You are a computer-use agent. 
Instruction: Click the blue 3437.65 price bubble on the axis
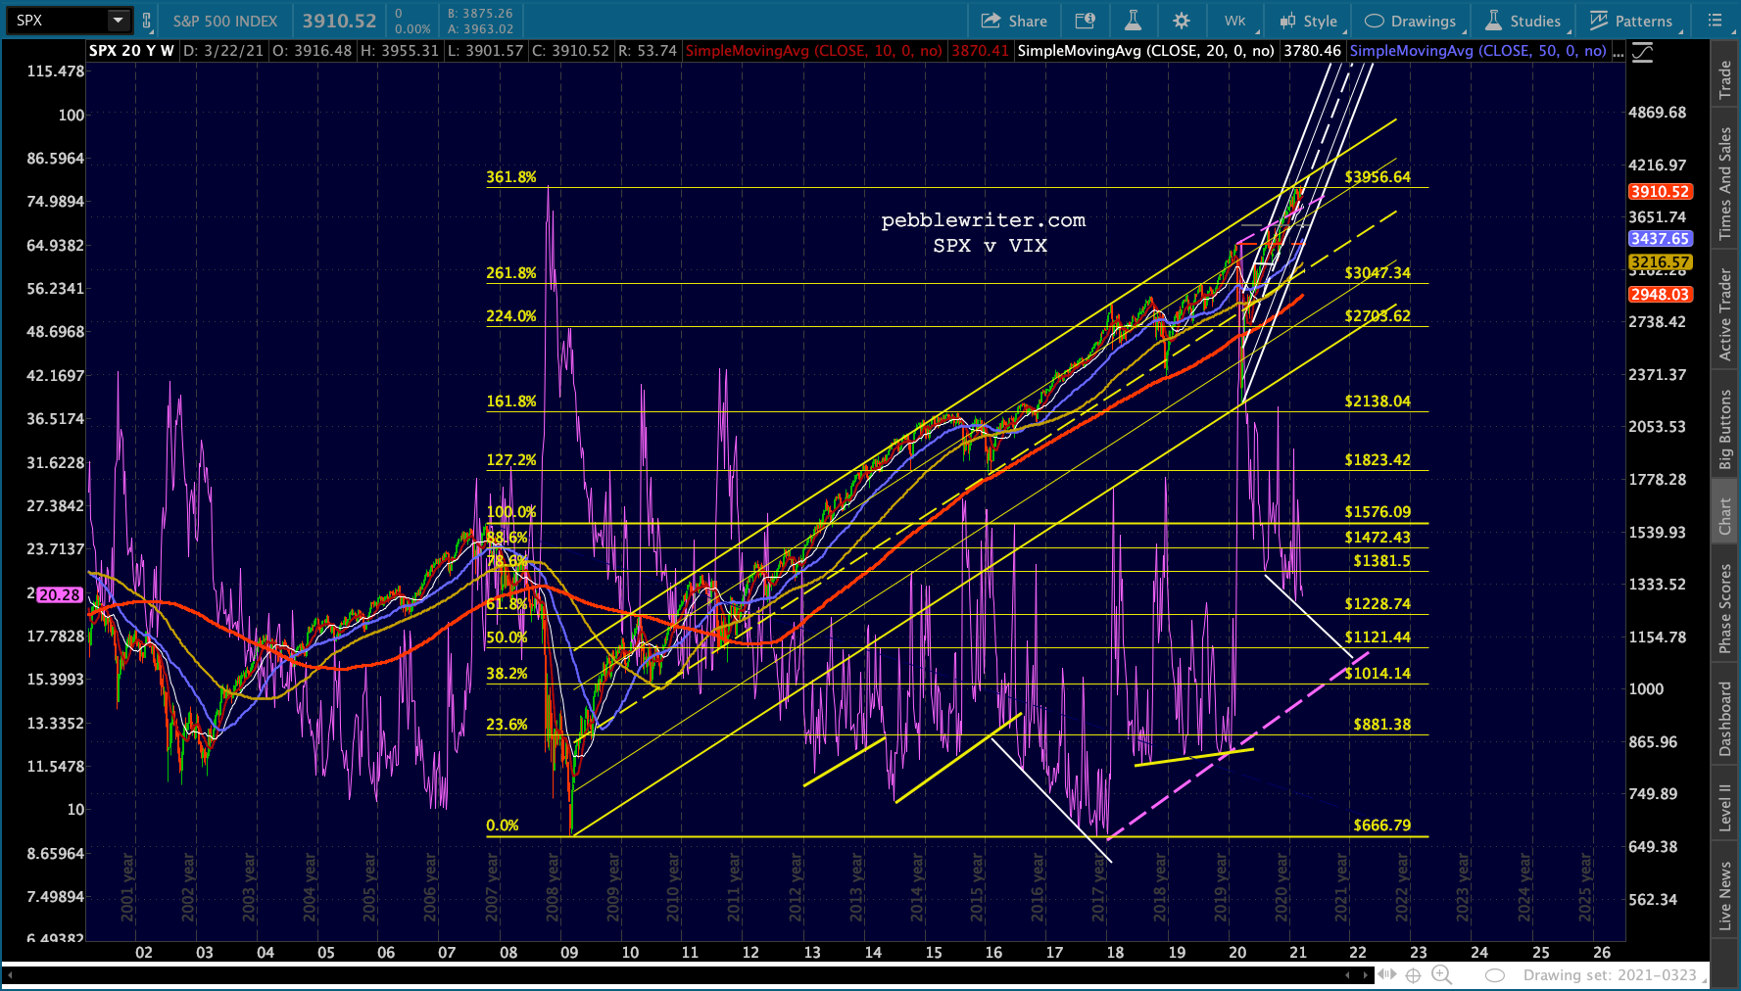[x=1660, y=239]
